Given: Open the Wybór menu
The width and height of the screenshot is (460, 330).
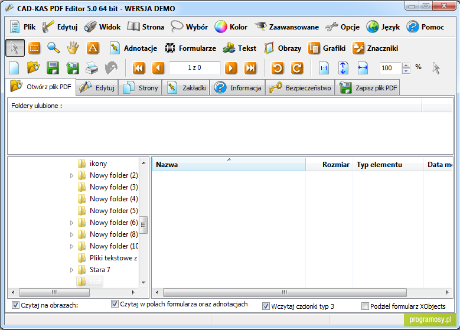Looking at the screenshot, I should (x=190, y=27).
